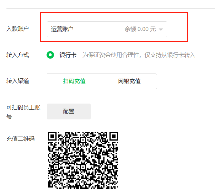This screenshot has height=189, width=215.
Task: Click the 转入方式 label
Action: click(x=17, y=55)
